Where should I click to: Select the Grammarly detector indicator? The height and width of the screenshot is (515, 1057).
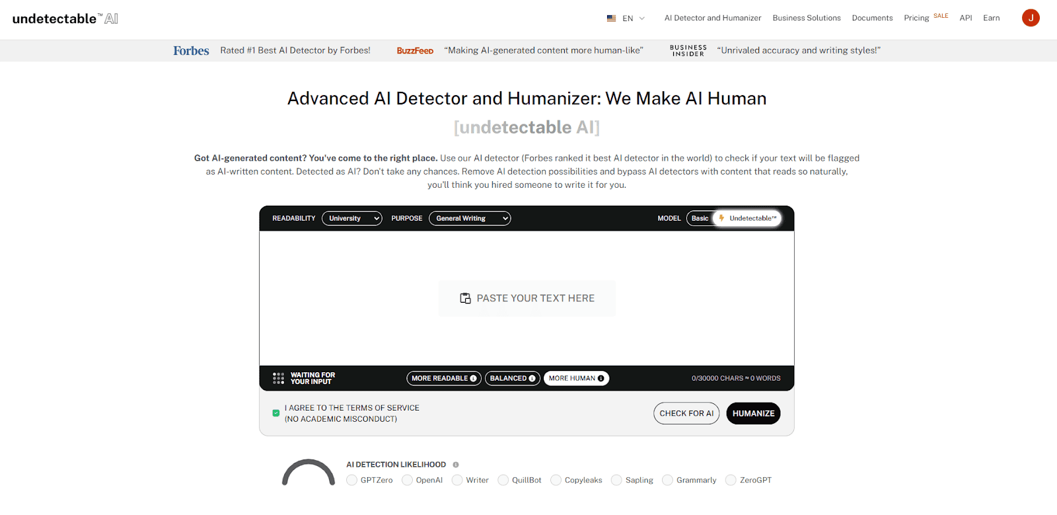tap(668, 480)
